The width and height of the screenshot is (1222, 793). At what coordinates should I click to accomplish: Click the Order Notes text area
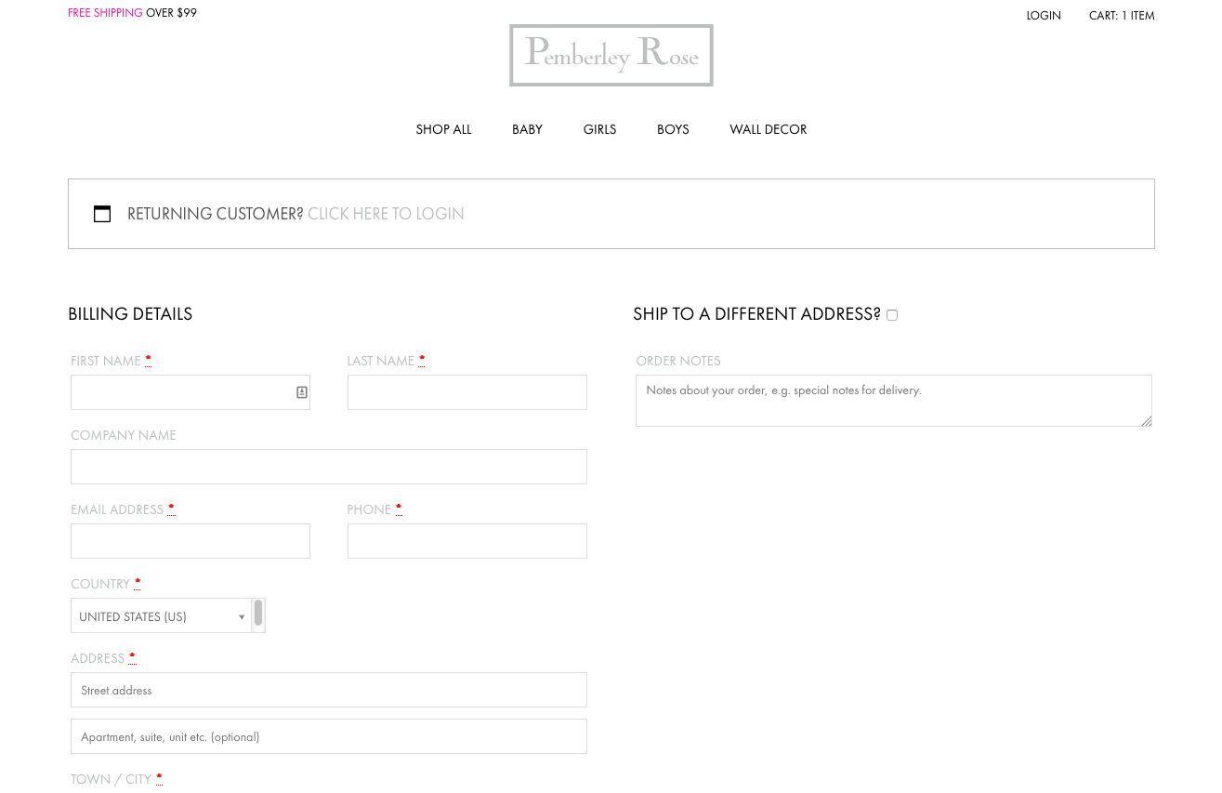pos(894,401)
